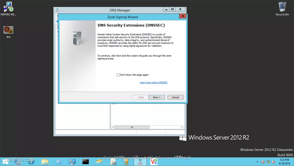
Task: Click the Back button in the wizard
Action: tap(140, 97)
